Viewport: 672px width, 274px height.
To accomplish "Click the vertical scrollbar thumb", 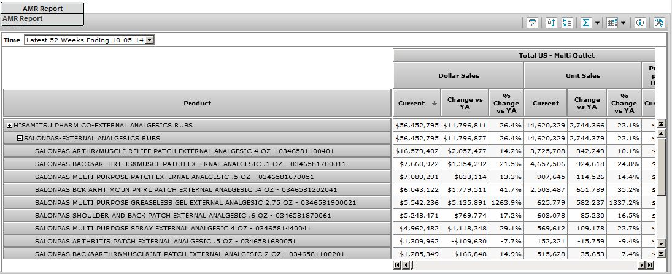I will tap(661, 159).
